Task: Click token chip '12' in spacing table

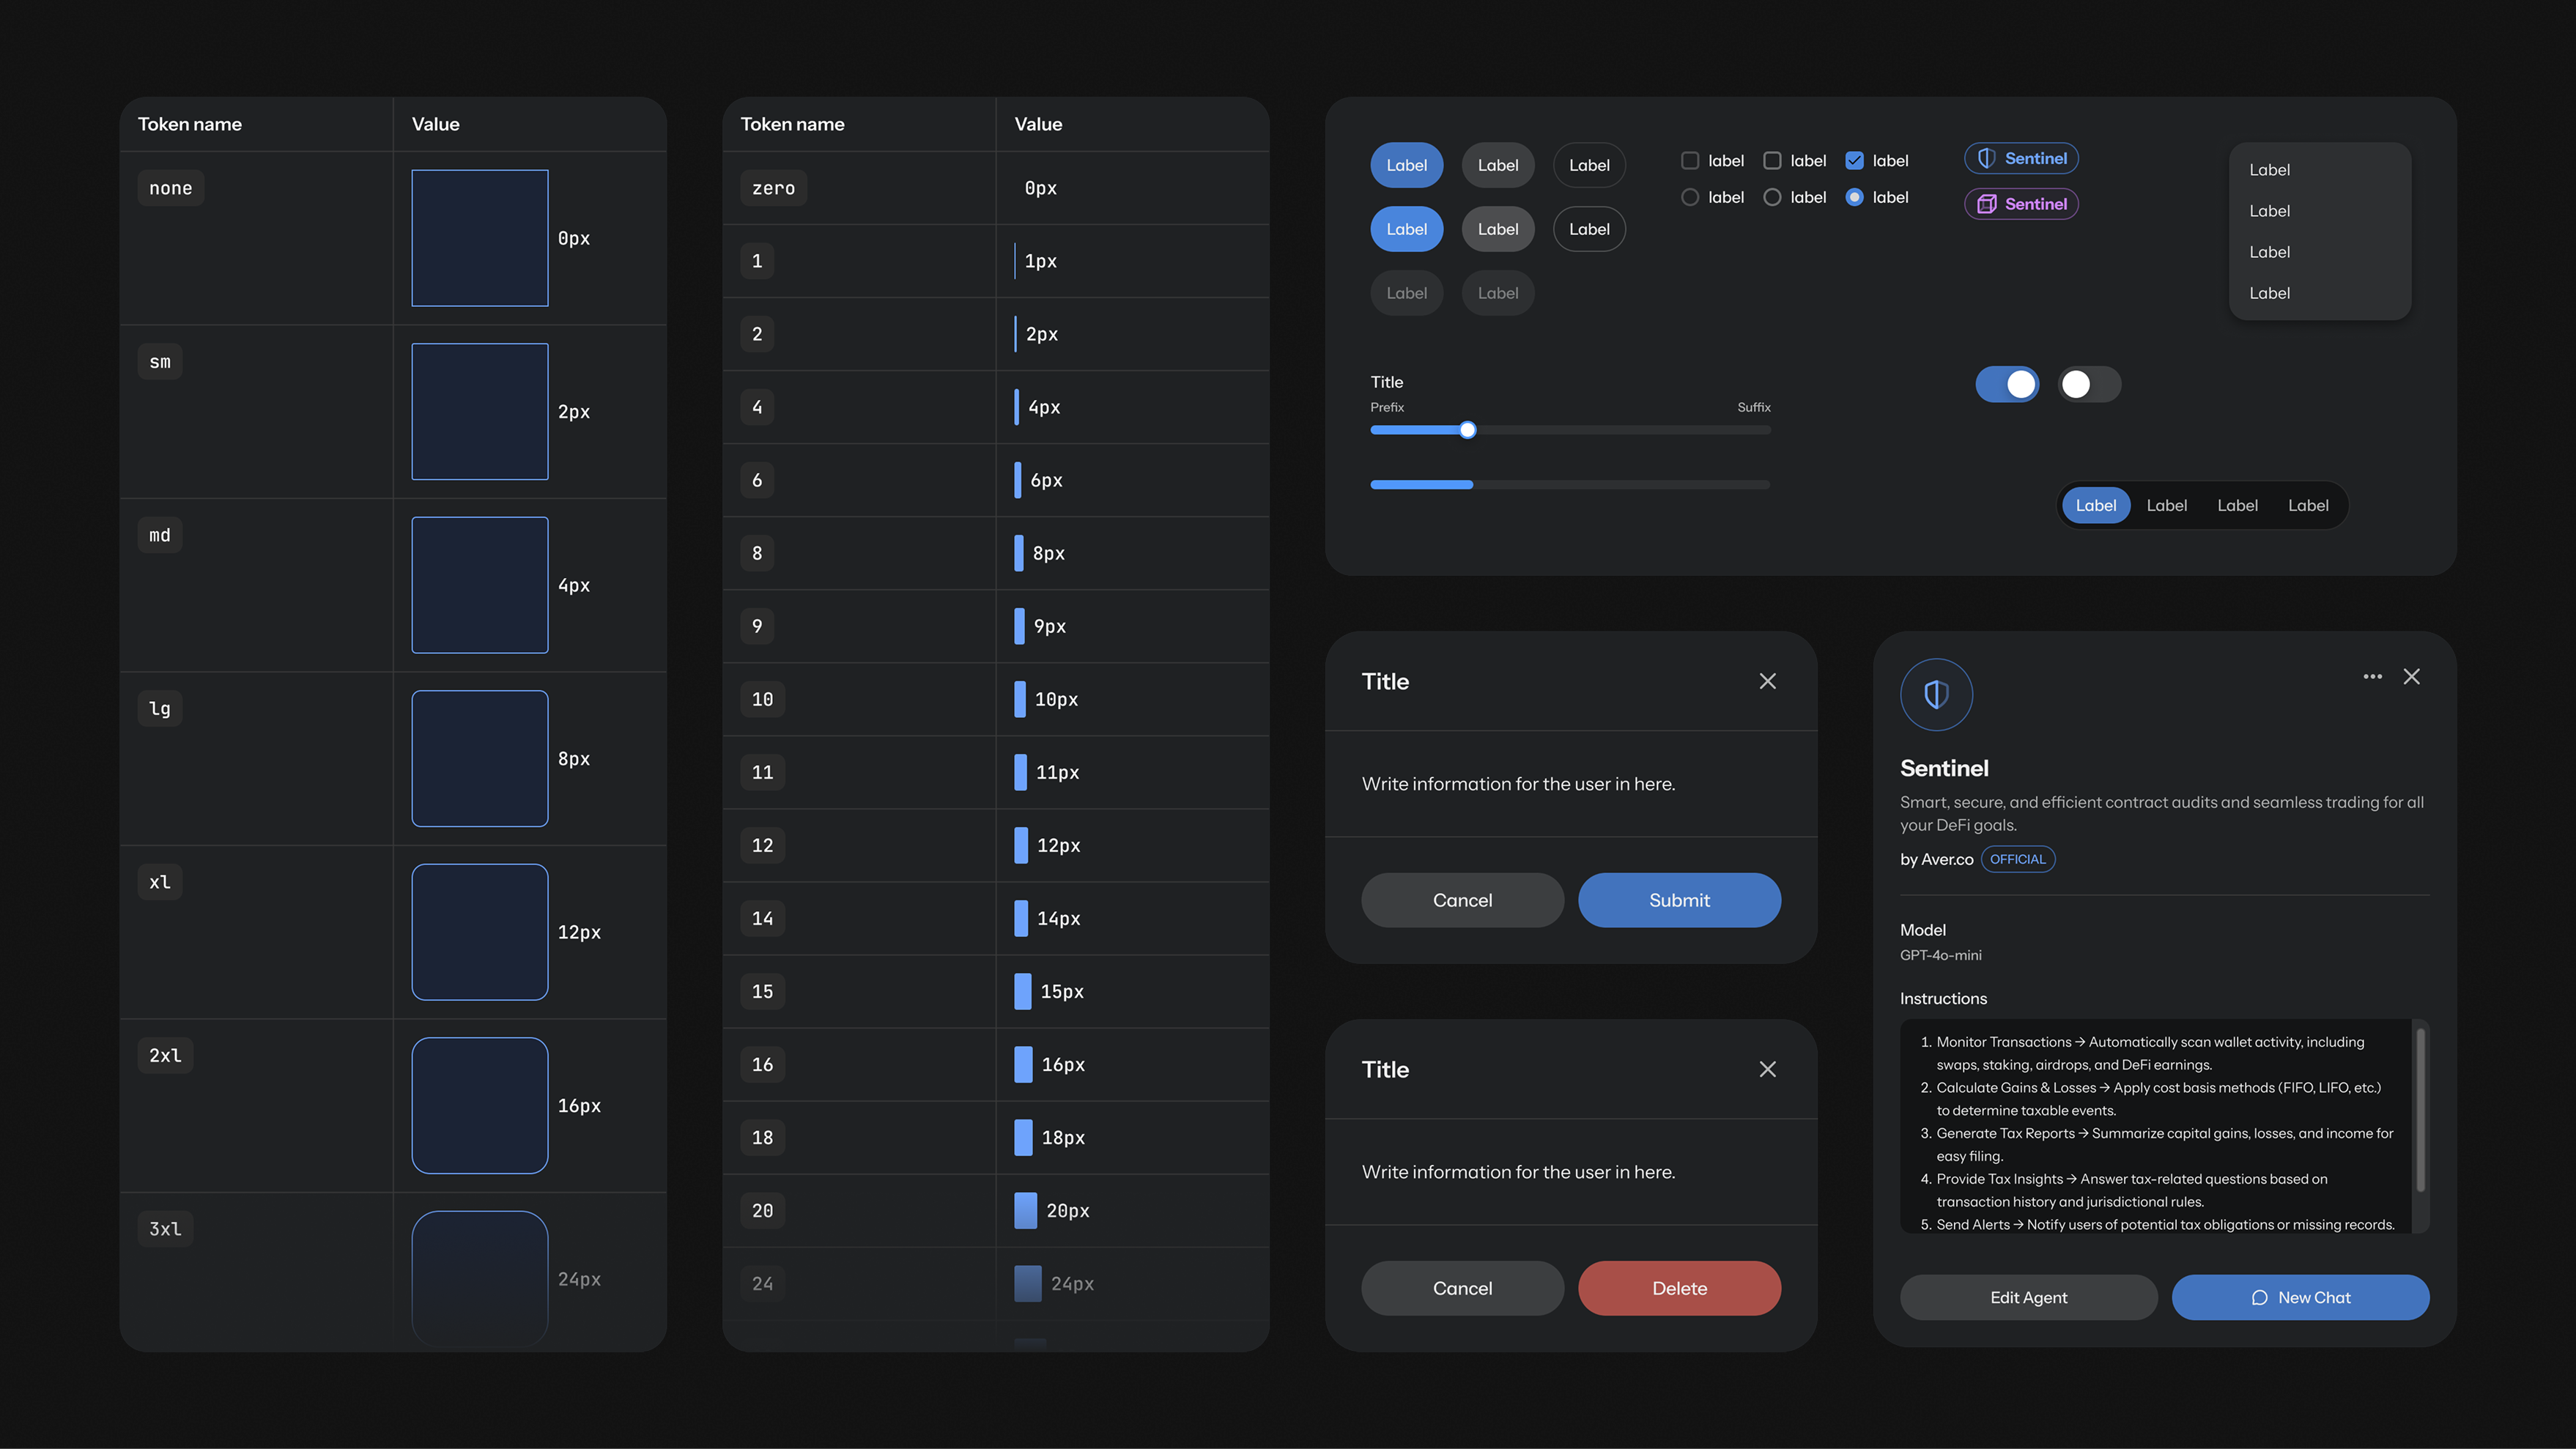Action: pos(762,845)
